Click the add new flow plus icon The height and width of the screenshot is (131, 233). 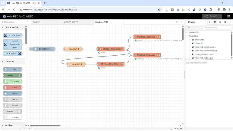(176, 22)
